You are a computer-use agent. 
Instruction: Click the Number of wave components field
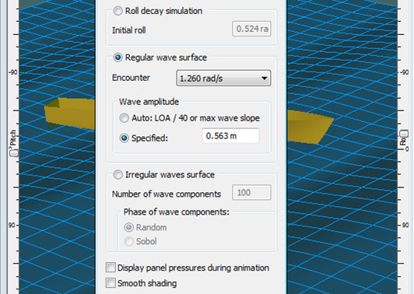click(251, 192)
